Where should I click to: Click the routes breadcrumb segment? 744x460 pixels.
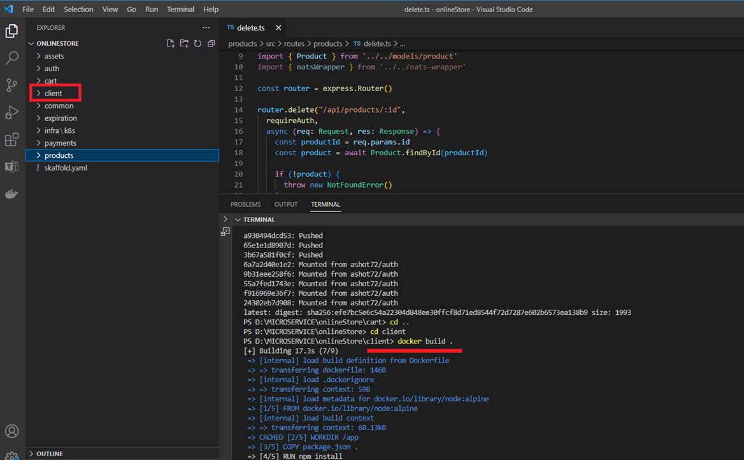pos(294,43)
